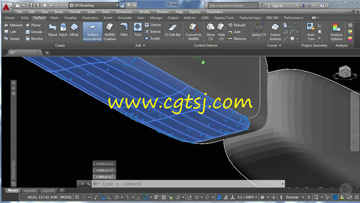This screenshot has height=203, width=360.
Task: Click the Patch surface tool
Action: coord(63,30)
